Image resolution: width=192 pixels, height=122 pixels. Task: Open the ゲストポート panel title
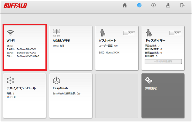(108, 41)
